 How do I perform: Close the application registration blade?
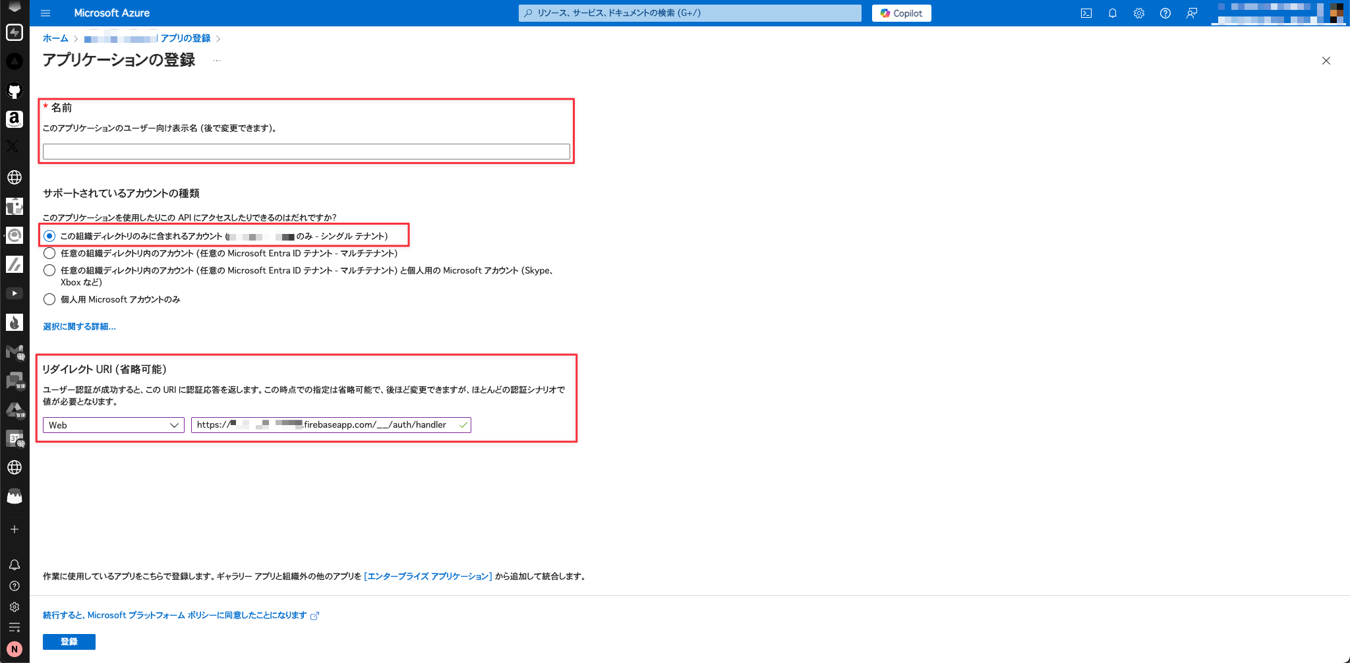pos(1326,61)
